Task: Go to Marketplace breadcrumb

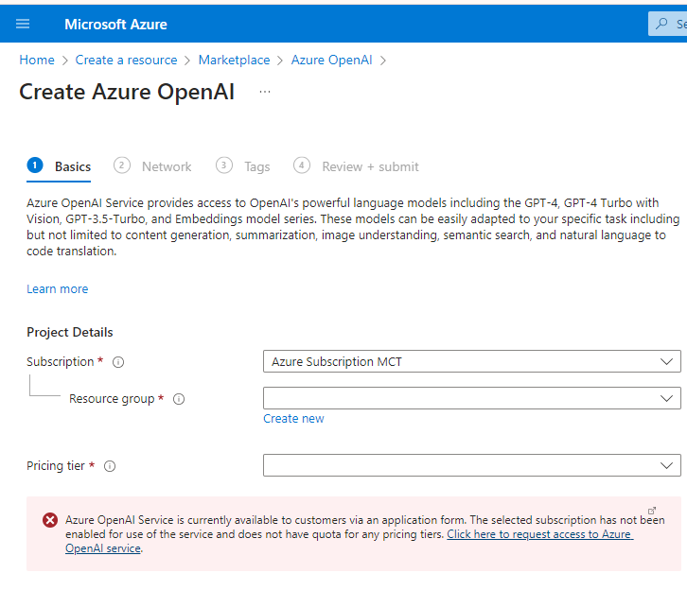Action: [x=234, y=60]
